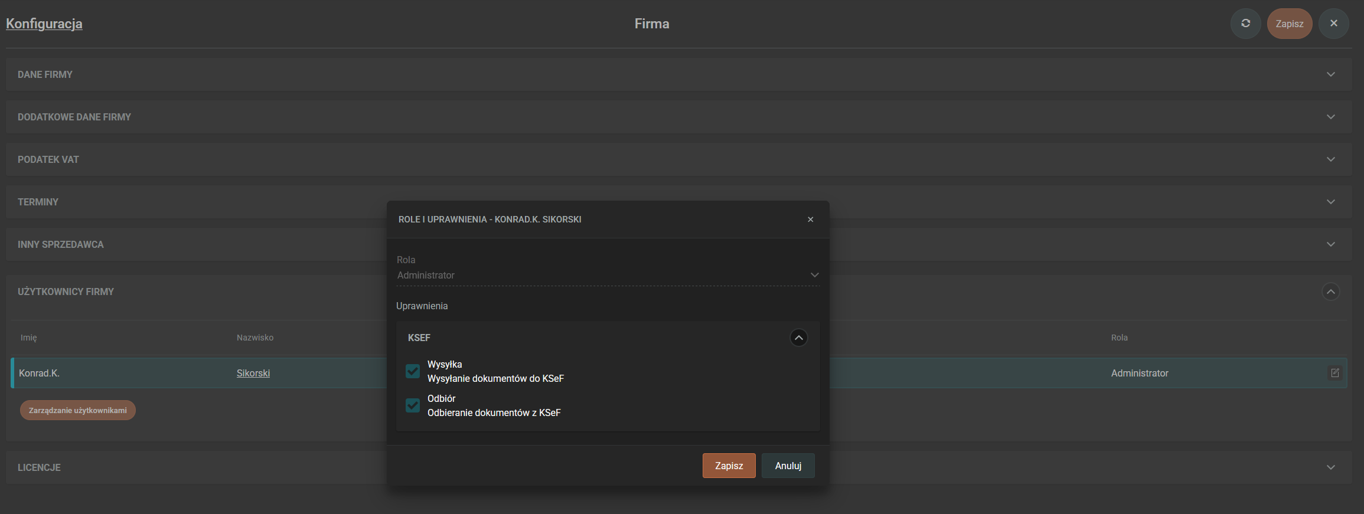Expand the Dodatkowe Dane Firmy section
The image size is (1364, 514).
coord(1330,117)
